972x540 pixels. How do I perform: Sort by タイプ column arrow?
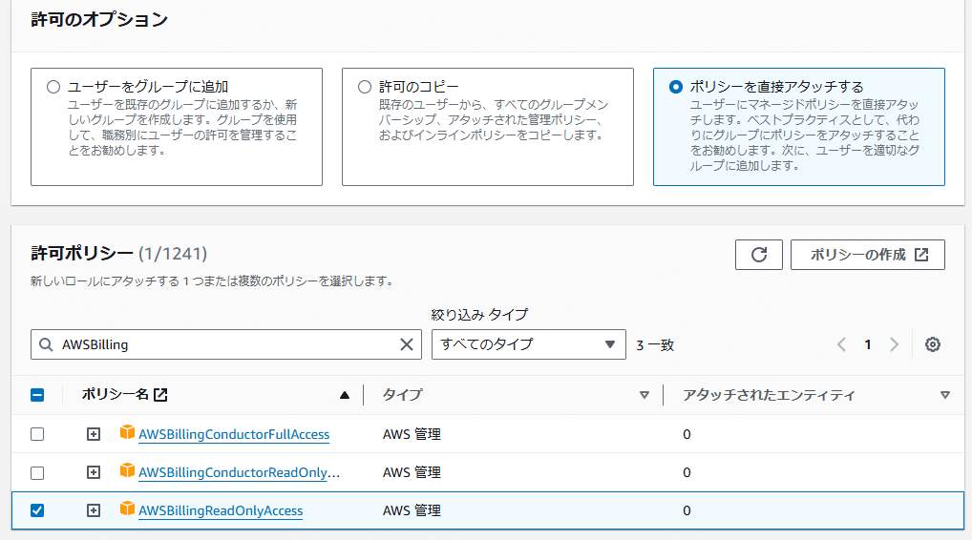point(644,395)
